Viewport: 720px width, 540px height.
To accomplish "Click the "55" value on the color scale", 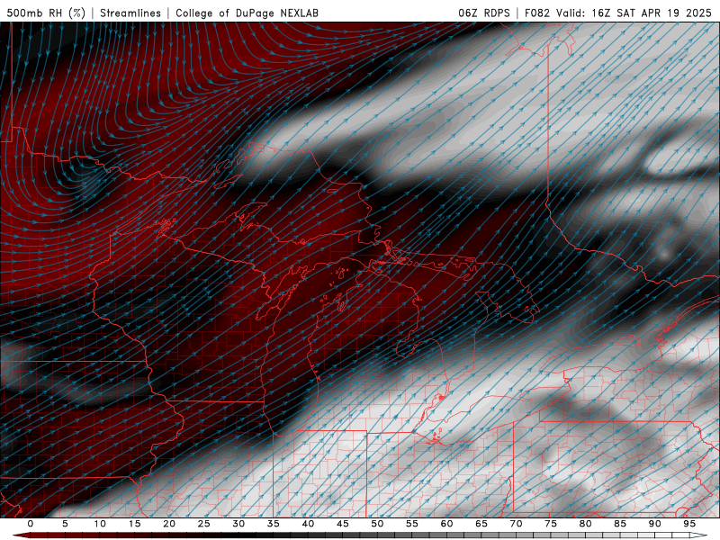I will pyautogui.click(x=412, y=524).
